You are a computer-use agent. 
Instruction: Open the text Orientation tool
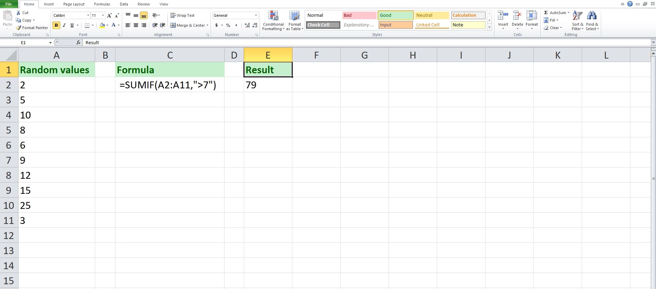pyautogui.click(x=155, y=15)
